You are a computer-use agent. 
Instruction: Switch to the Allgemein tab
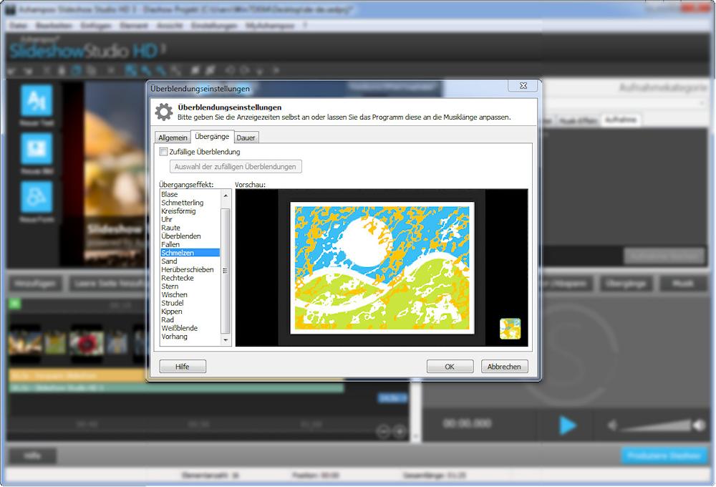point(173,138)
